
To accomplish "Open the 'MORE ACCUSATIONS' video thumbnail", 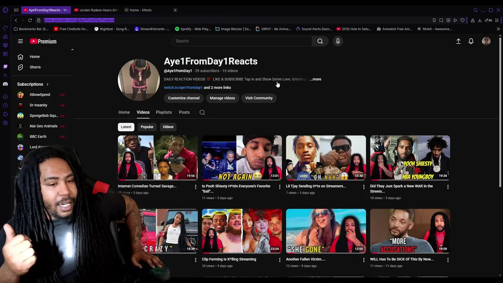I will point(410,231).
